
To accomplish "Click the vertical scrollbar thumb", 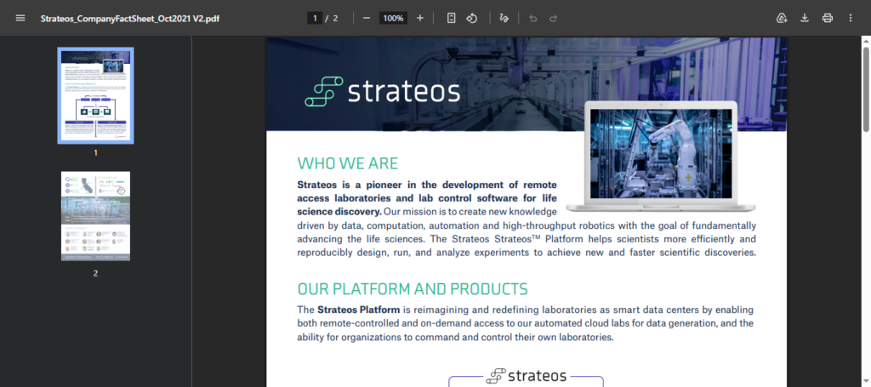I will [866, 89].
